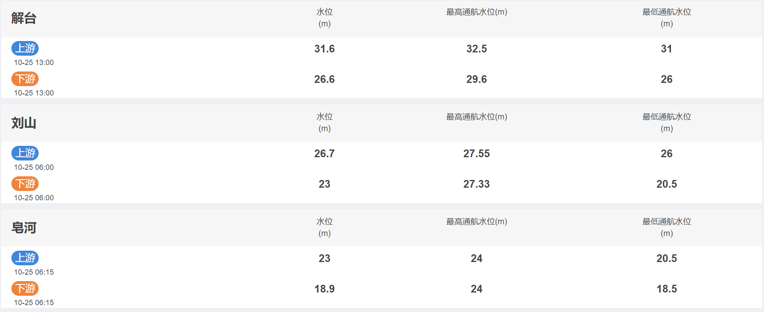
Task: Select the 刘山 downstream 下游 badge
Action: 25,184
